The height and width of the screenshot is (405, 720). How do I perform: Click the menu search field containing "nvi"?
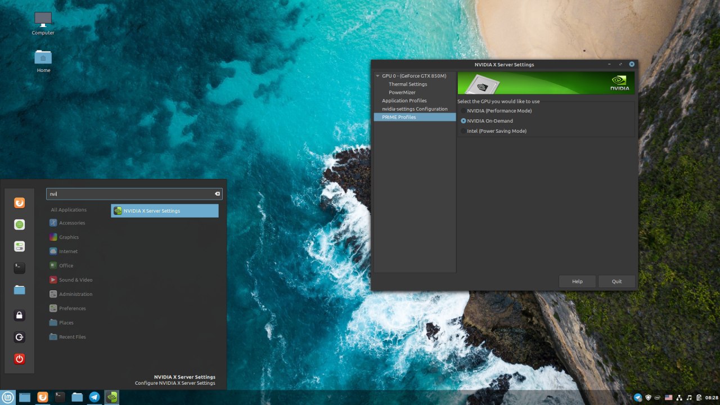[x=134, y=194]
